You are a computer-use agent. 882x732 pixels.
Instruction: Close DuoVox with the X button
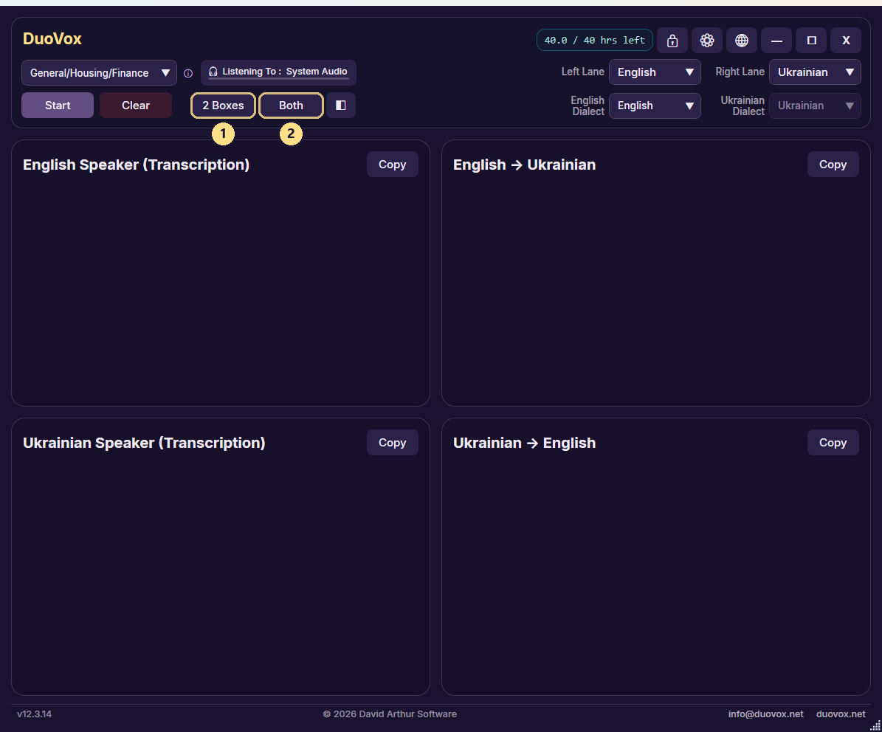[x=846, y=41]
